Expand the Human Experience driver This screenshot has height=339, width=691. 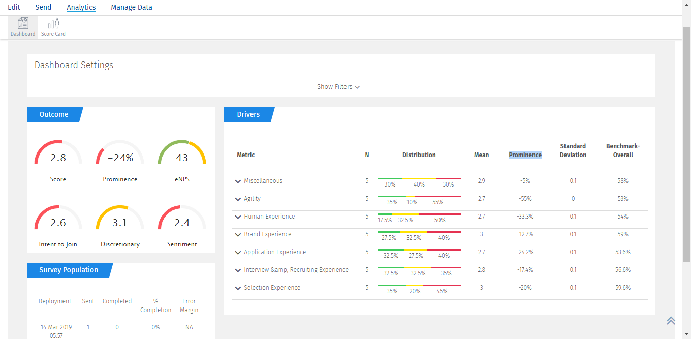[238, 217]
